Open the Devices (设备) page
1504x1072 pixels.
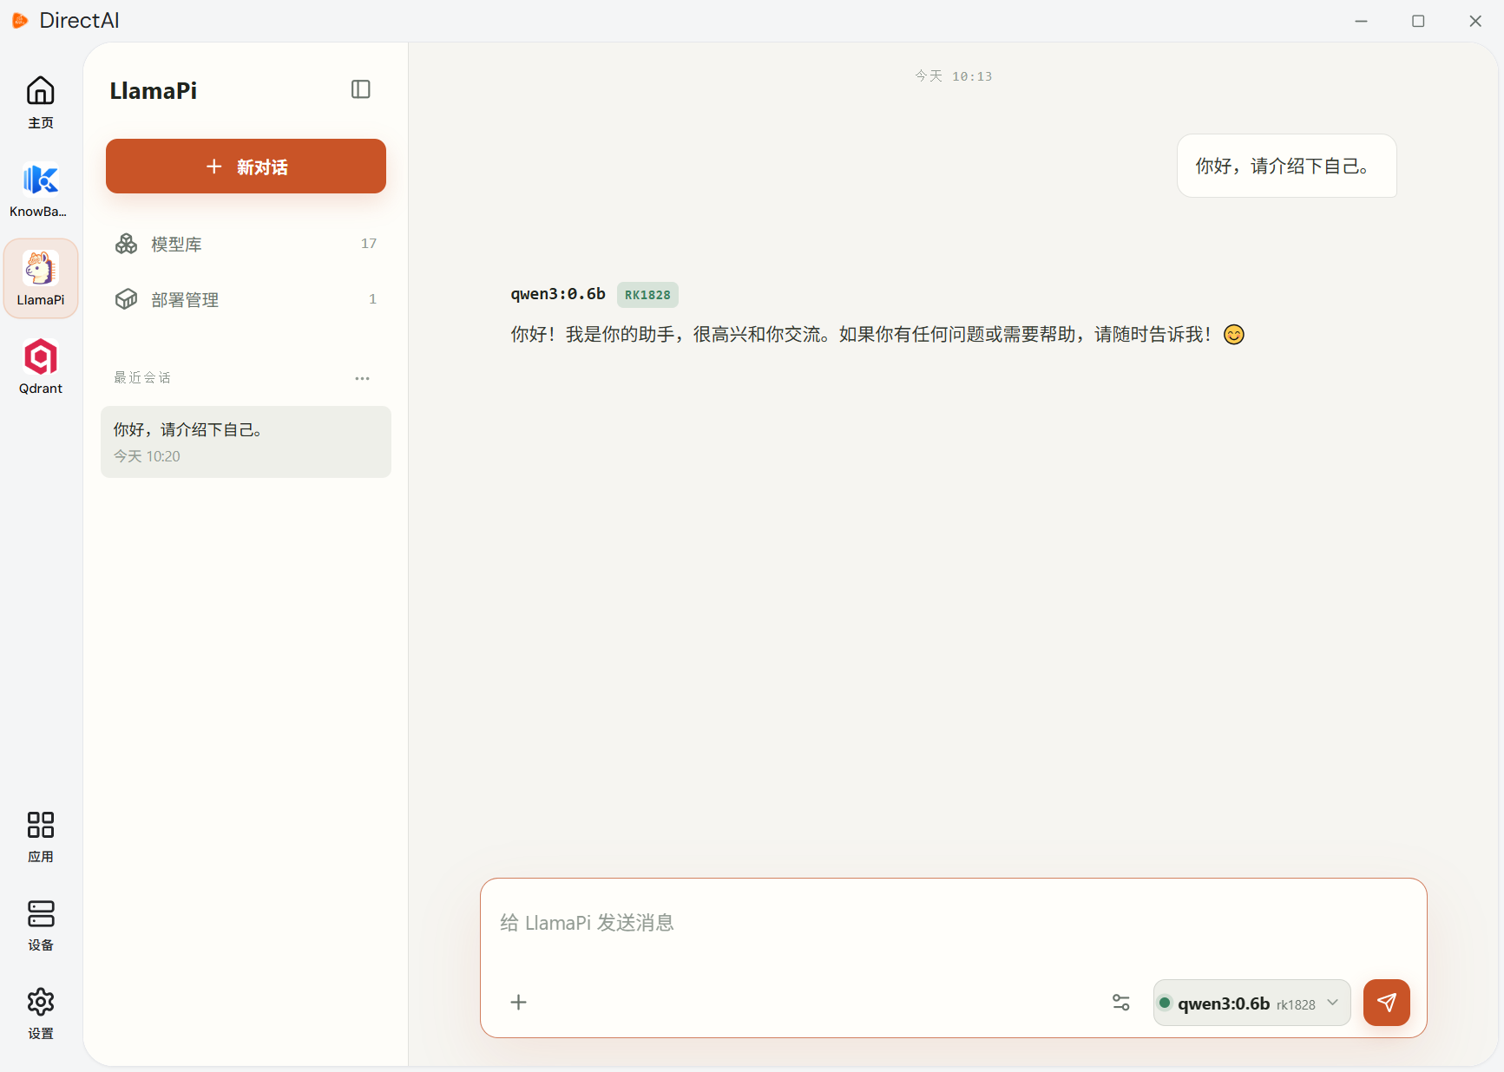[x=41, y=925]
